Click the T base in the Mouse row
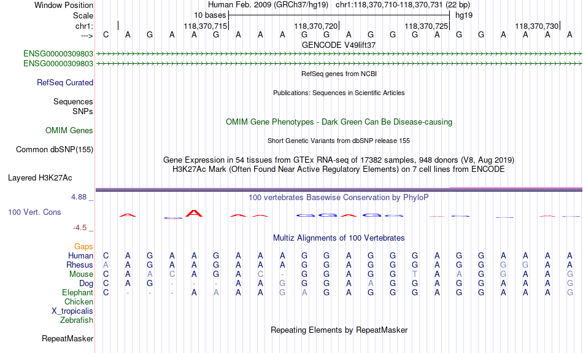This screenshot has height=353, width=583. pyautogui.click(x=415, y=274)
